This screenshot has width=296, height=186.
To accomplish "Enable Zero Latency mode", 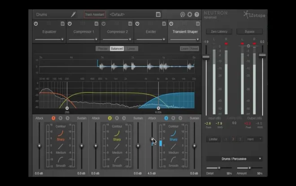I will (x=219, y=31).
